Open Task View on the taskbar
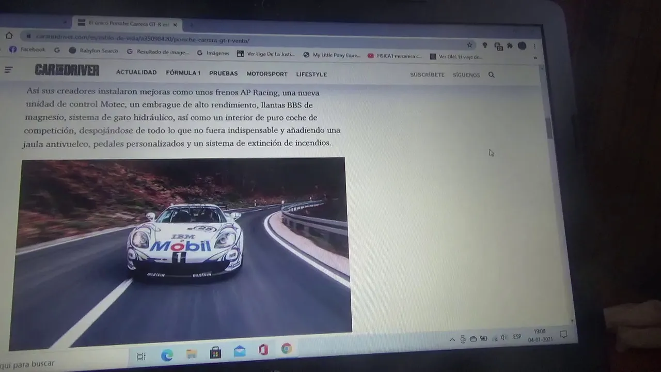The width and height of the screenshot is (661, 372). (x=141, y=357)
